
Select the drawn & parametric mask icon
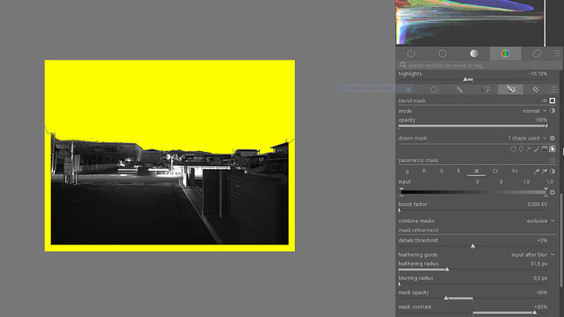[510, 89]
